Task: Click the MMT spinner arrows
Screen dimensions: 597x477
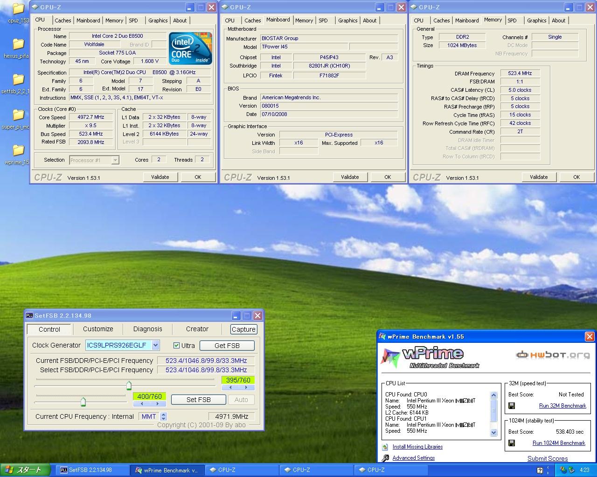Action: coord(163,416)
